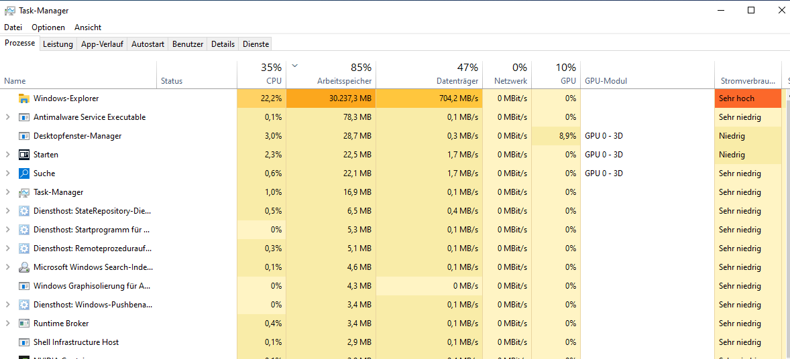Sort by the CPU column header
The image size is (790, 359).
click(x=262, y=74)
